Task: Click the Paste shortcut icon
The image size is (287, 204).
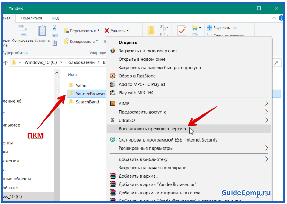Action: 54,43
